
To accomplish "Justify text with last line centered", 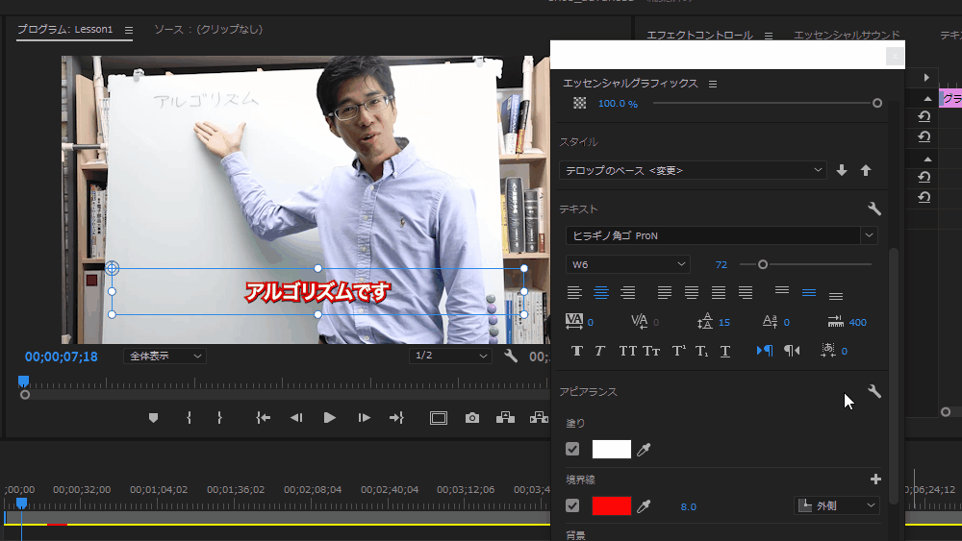I will click(x=692, y=293).
